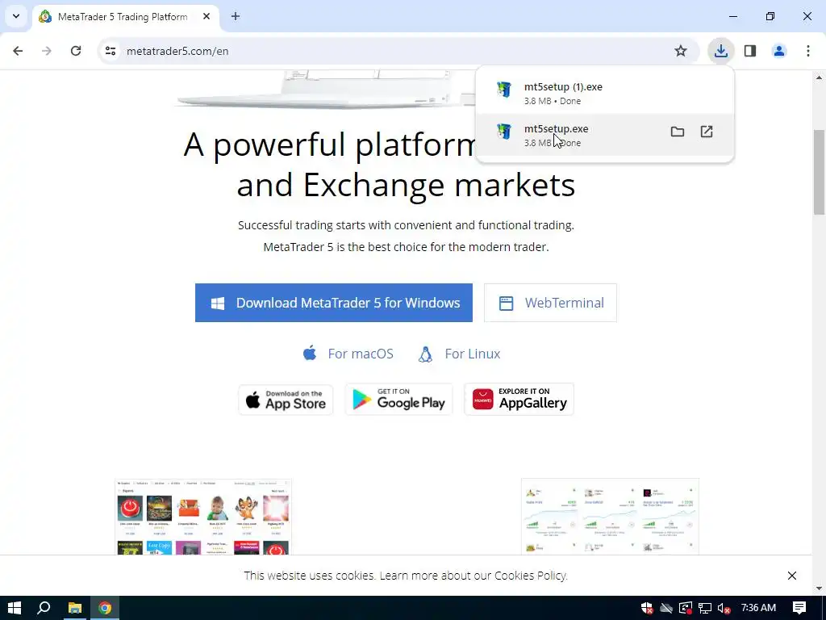Open the Chrome profile menu

coord(779,51)
